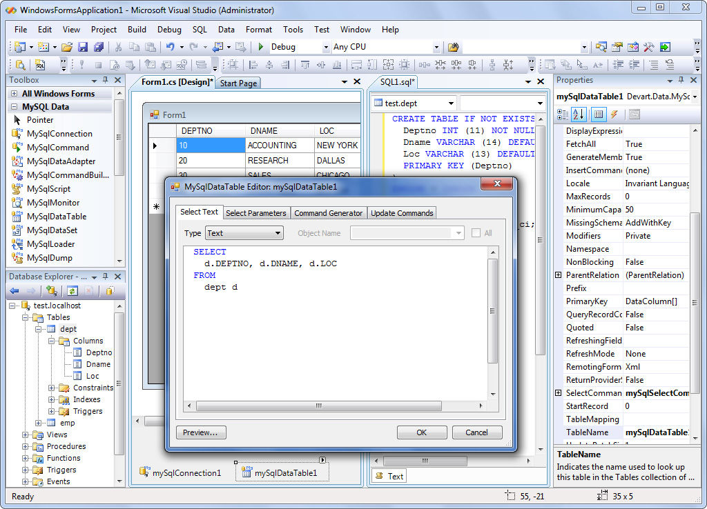
Task: Switch to the Command Generator tab
Action: (328, 213)
